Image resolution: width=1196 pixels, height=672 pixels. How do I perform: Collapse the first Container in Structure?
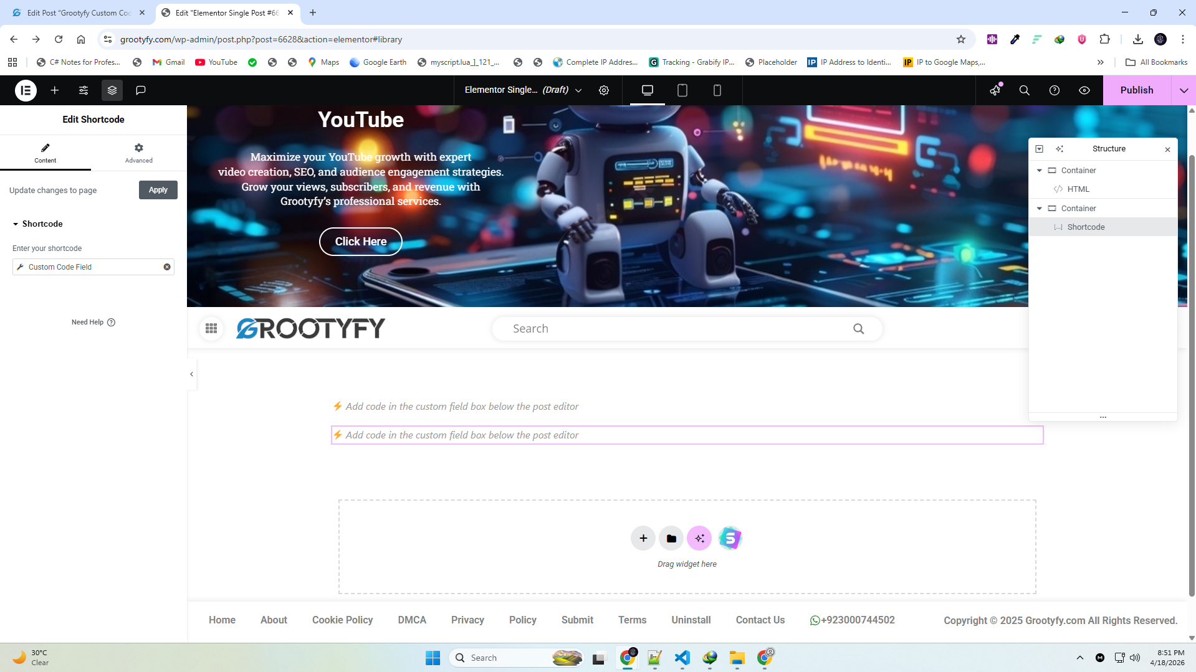point(1039,171)
